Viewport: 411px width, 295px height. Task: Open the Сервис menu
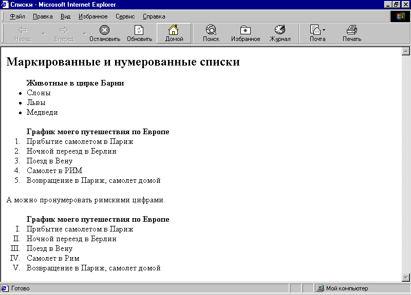(x=125, y=16)
